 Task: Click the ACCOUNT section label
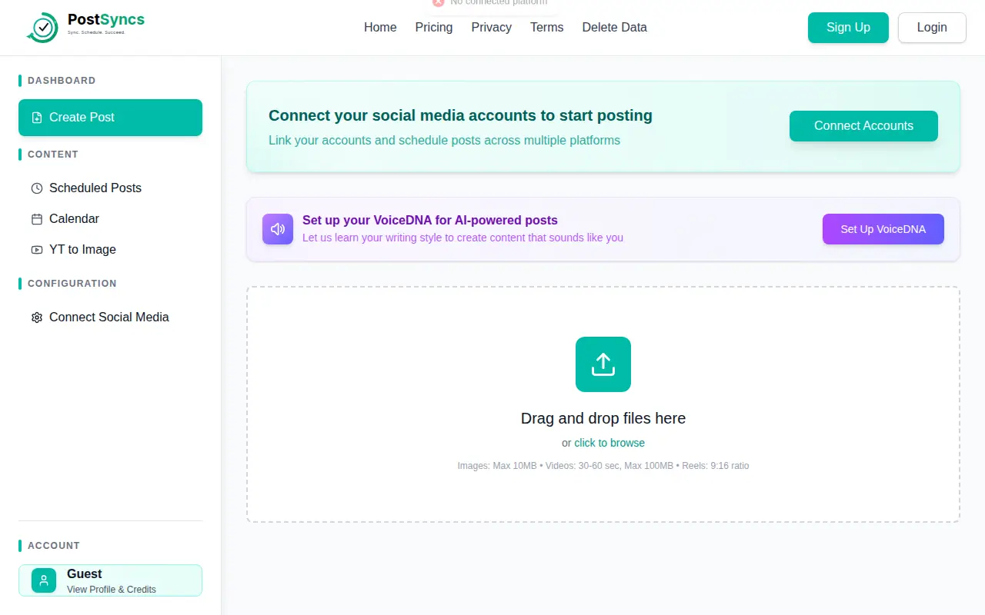pos(54,546)
